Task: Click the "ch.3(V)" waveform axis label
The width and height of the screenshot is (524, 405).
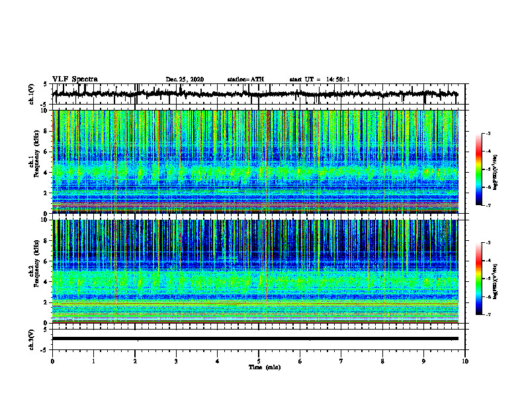Action: [x=32, y=339]
